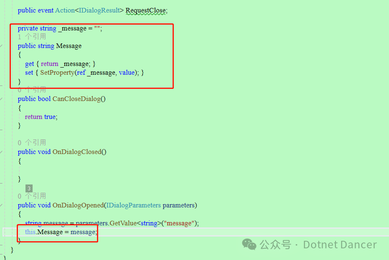The image size is (389, 260).
Task: Open '0 个引用' CodeLens above OnDialogClosed
Action: pyautogui.click(x=32, y=142)
